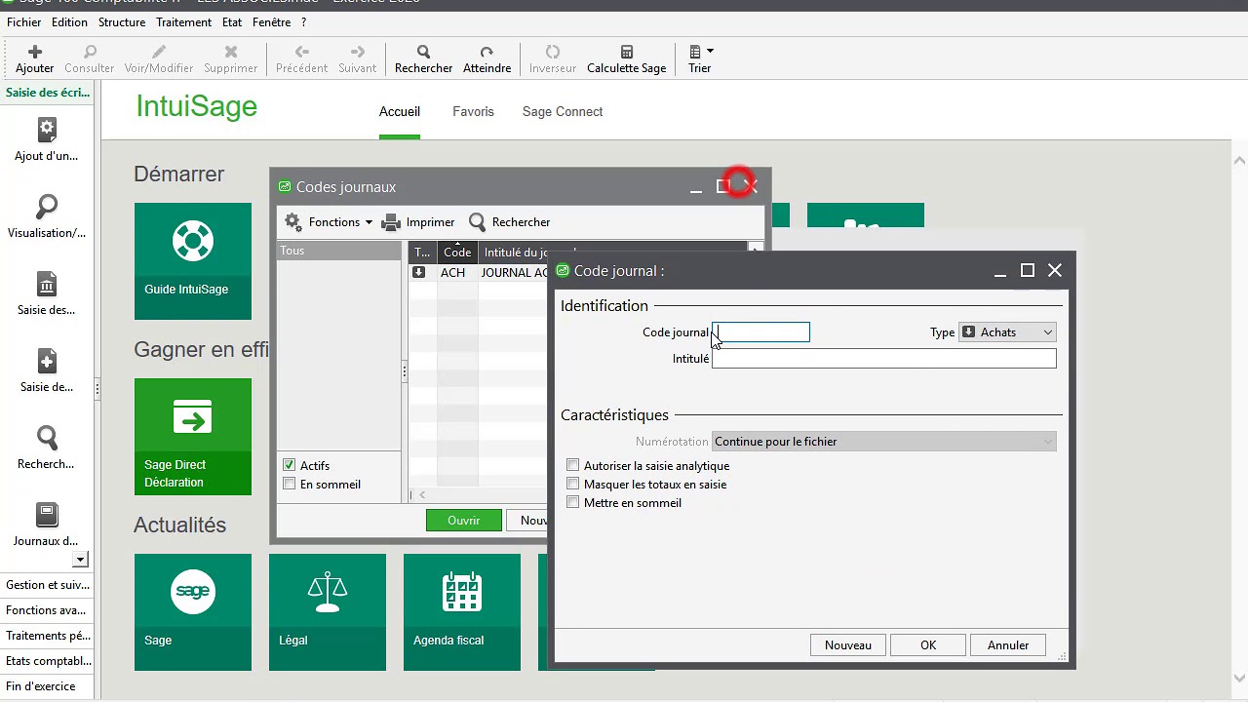The height and width of the screenshot is (702, 1248).
Task: Open Saisie de... sidebar shortcut
Action: pos(47,370)
